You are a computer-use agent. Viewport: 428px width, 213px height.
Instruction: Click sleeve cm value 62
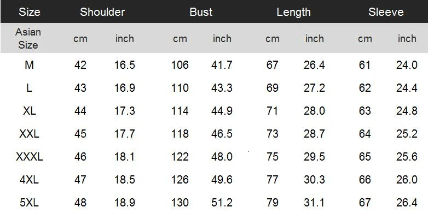click(x=365, y=88)
